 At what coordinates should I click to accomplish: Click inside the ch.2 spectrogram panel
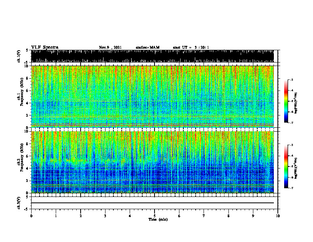(153, 162)
